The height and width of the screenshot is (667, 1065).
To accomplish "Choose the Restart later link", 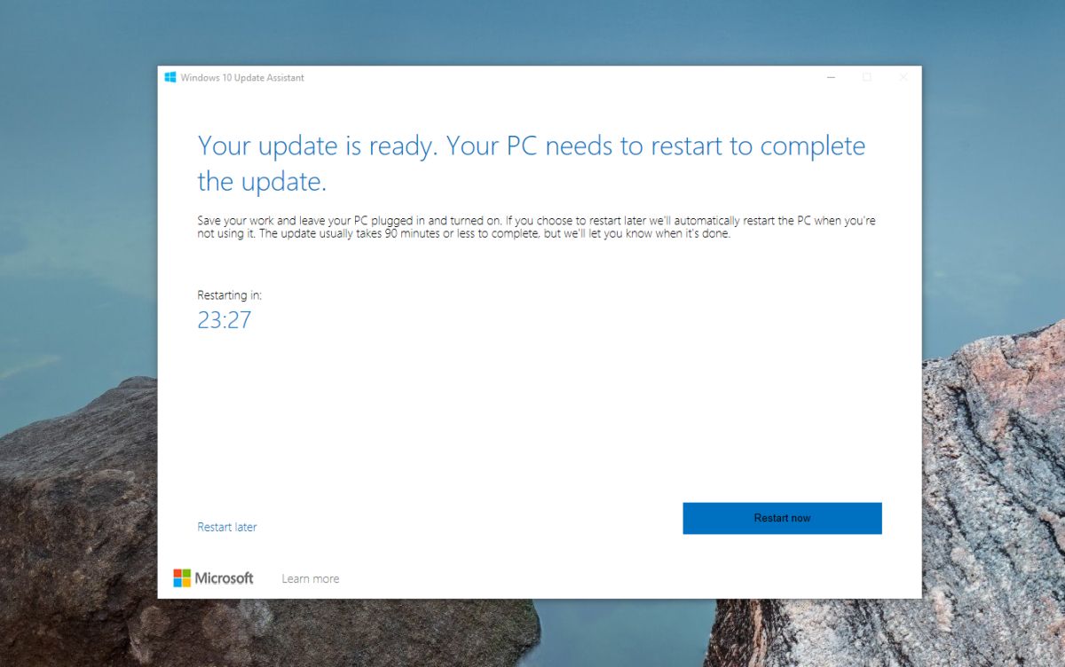I will (x=227, y=527).
